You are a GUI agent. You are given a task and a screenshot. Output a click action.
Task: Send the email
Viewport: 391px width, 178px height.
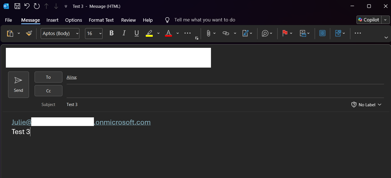click(x=18, y=85)
